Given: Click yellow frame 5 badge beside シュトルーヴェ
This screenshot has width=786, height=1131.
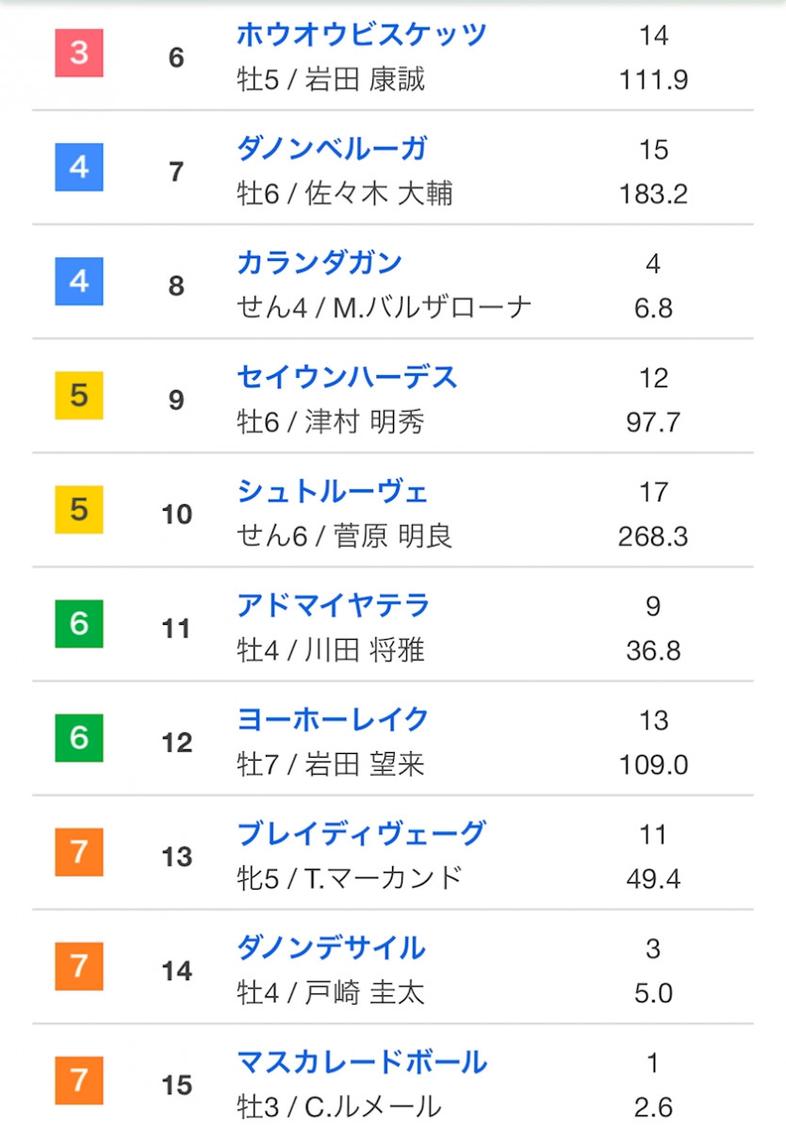Looking at the screenshot, I should (79, 510).
